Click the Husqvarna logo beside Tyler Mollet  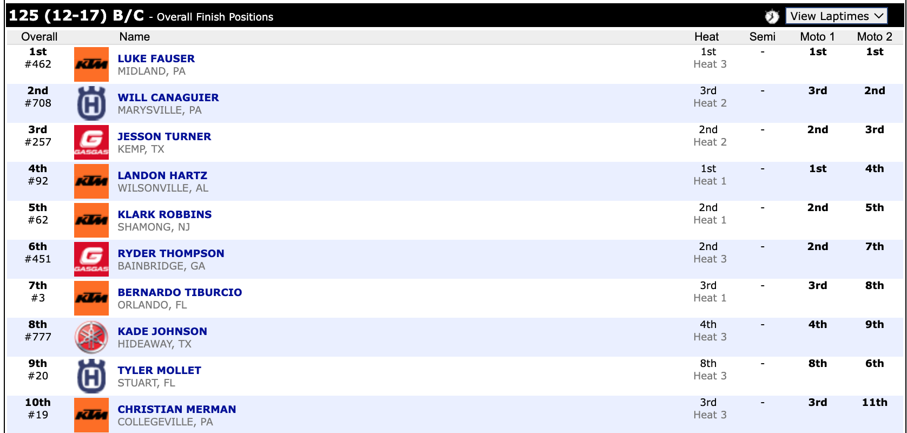[91, 376]
